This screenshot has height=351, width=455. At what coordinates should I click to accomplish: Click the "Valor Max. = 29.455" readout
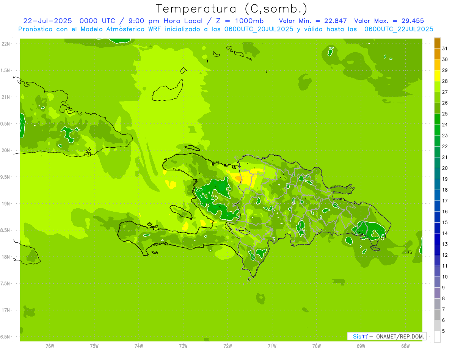coord(389,21)
